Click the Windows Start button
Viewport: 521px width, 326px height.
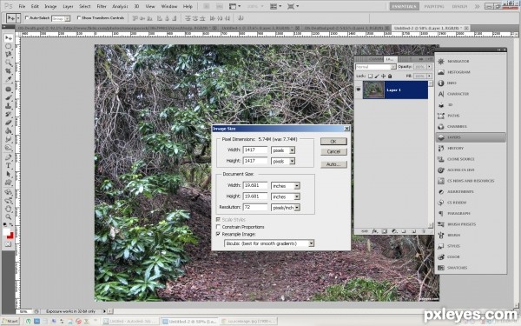10,322
